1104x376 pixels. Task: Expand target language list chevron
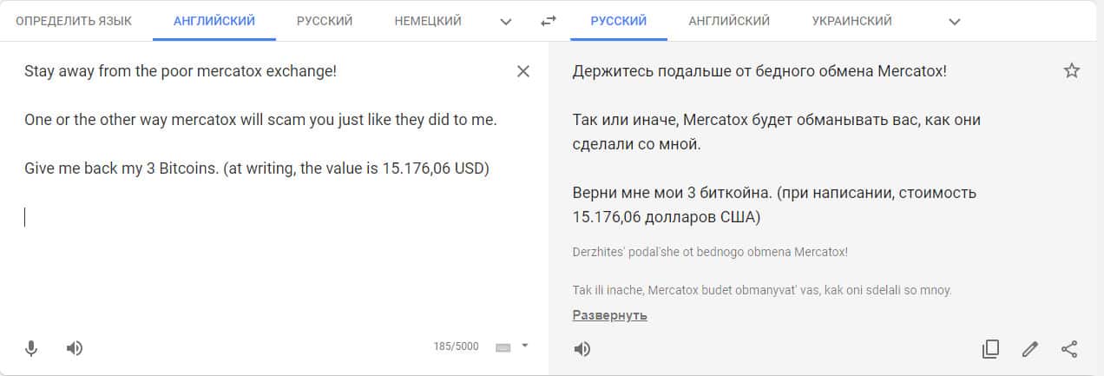click(x=955, y=21)
